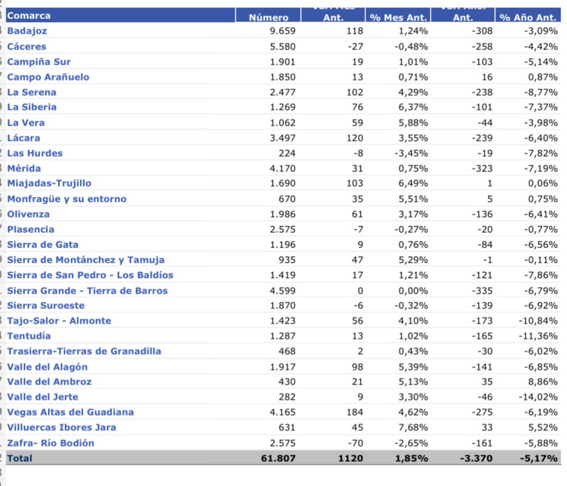The image size is (567, 486).
Task: Open the Plasencia comarca link
Action: point(31,229)
